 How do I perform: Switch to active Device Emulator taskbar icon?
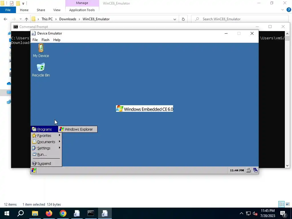click(x=105, y=213)
